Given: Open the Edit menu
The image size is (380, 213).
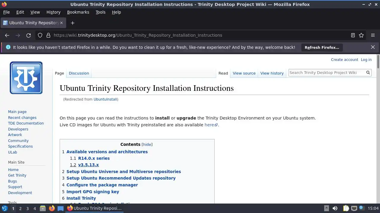Looking at the screenshot, I should pyautogui.click(x=20, y=12).
